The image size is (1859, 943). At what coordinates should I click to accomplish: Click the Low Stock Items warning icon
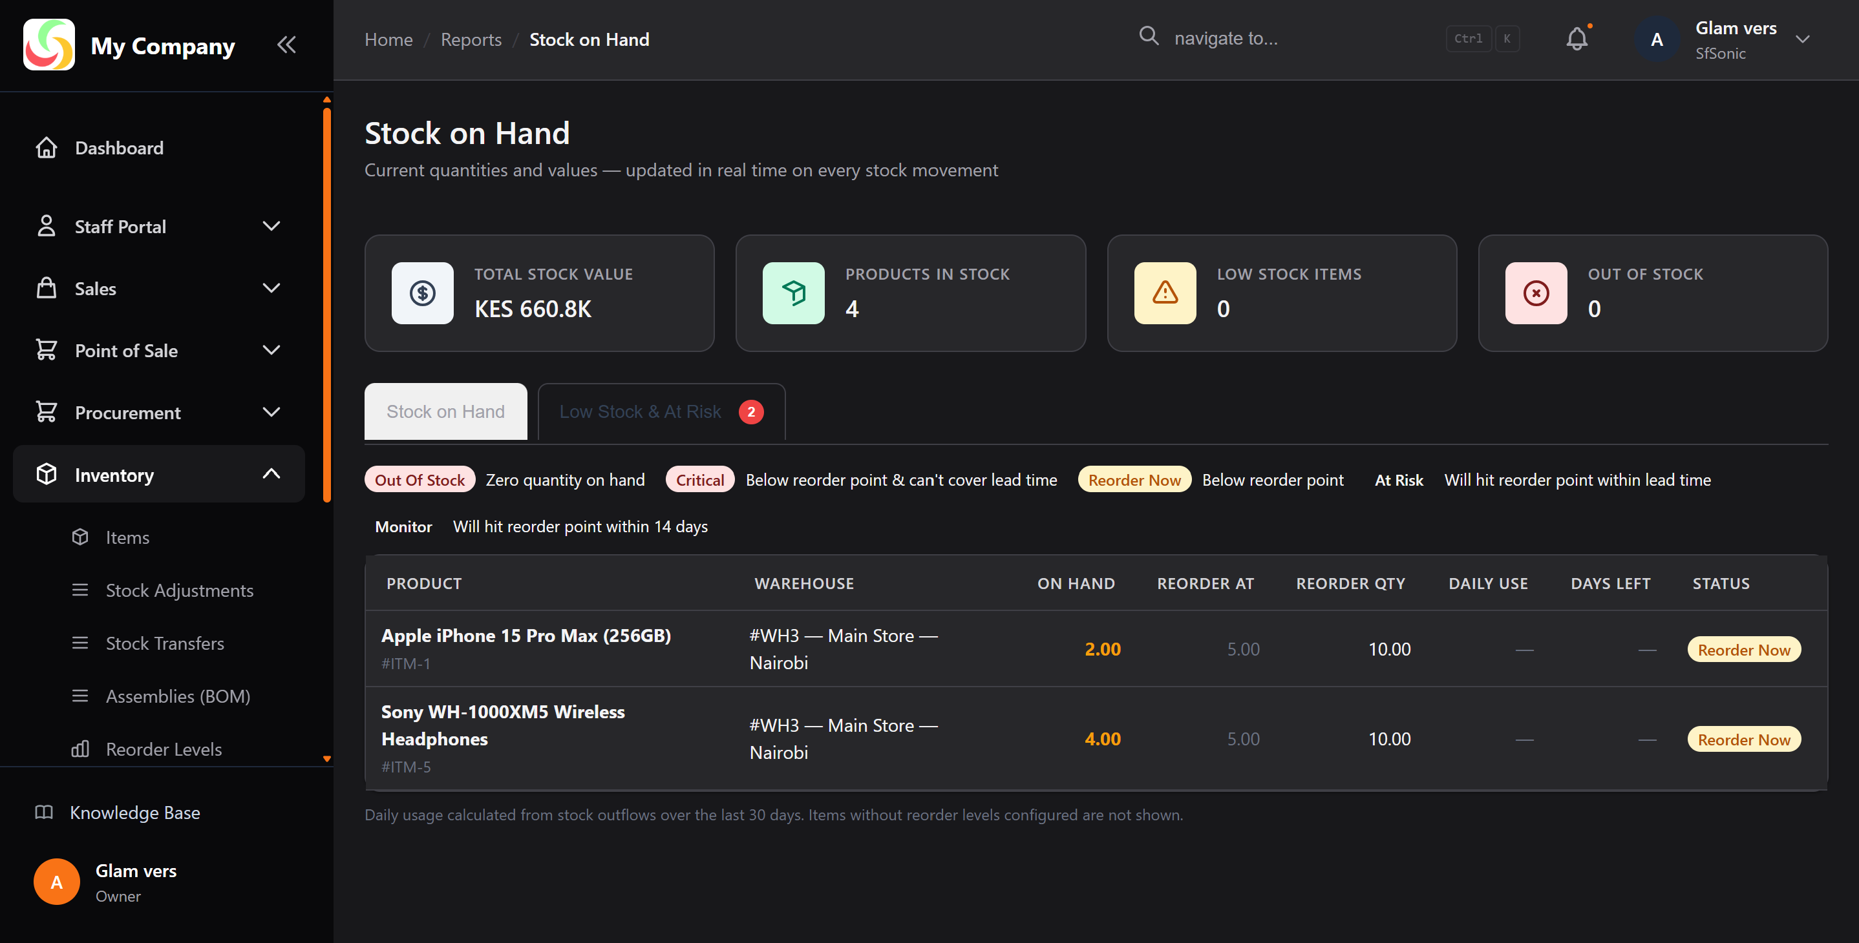(1164, 293)
